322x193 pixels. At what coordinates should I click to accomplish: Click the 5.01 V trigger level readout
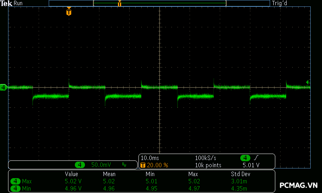251,165
